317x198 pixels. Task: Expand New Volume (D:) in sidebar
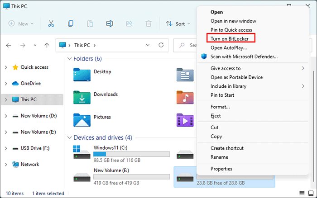pos(6,116)
